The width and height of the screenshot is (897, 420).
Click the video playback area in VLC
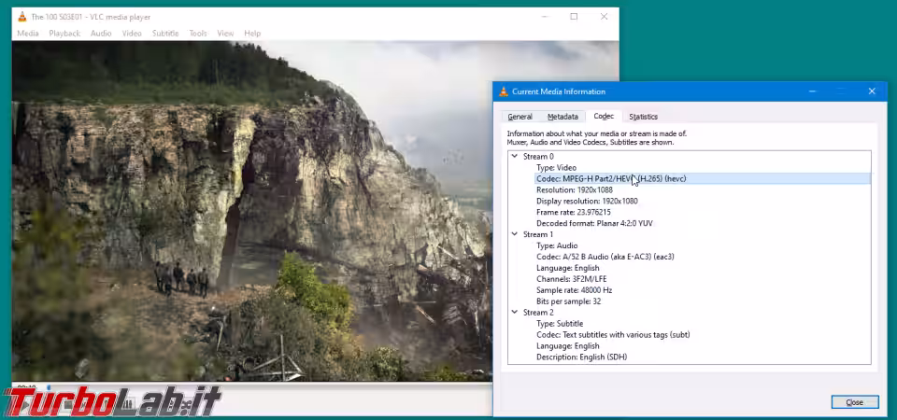pos(251,212)
